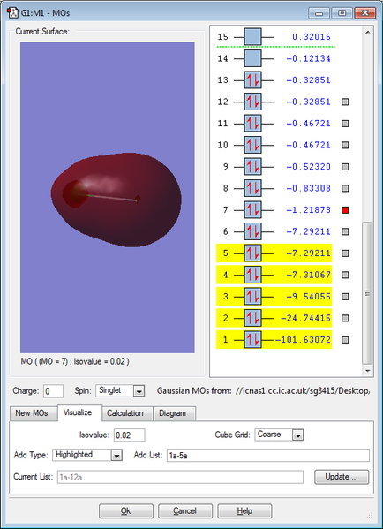This screenshot has height=529, width=383.
Task: Select the orbital energy -9.54055
Action: [x=309, y=296]
